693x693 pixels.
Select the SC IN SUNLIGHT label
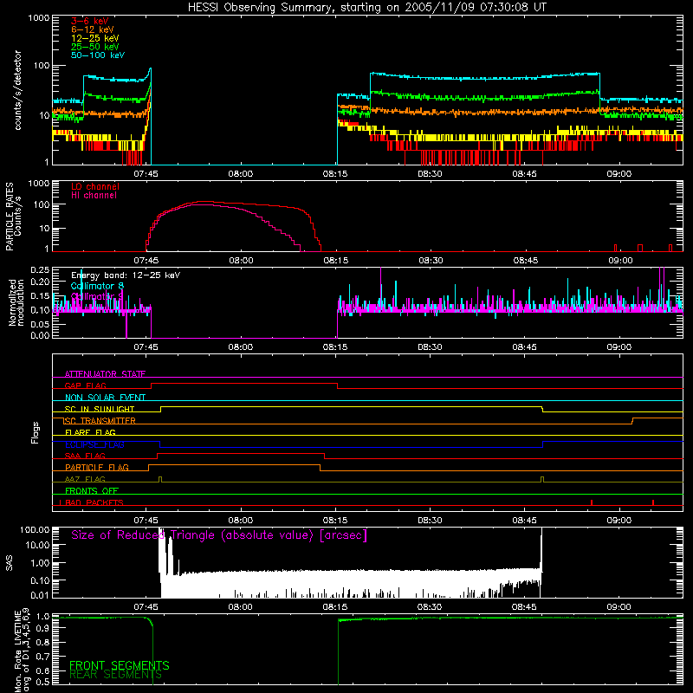(x=100, y=409)
